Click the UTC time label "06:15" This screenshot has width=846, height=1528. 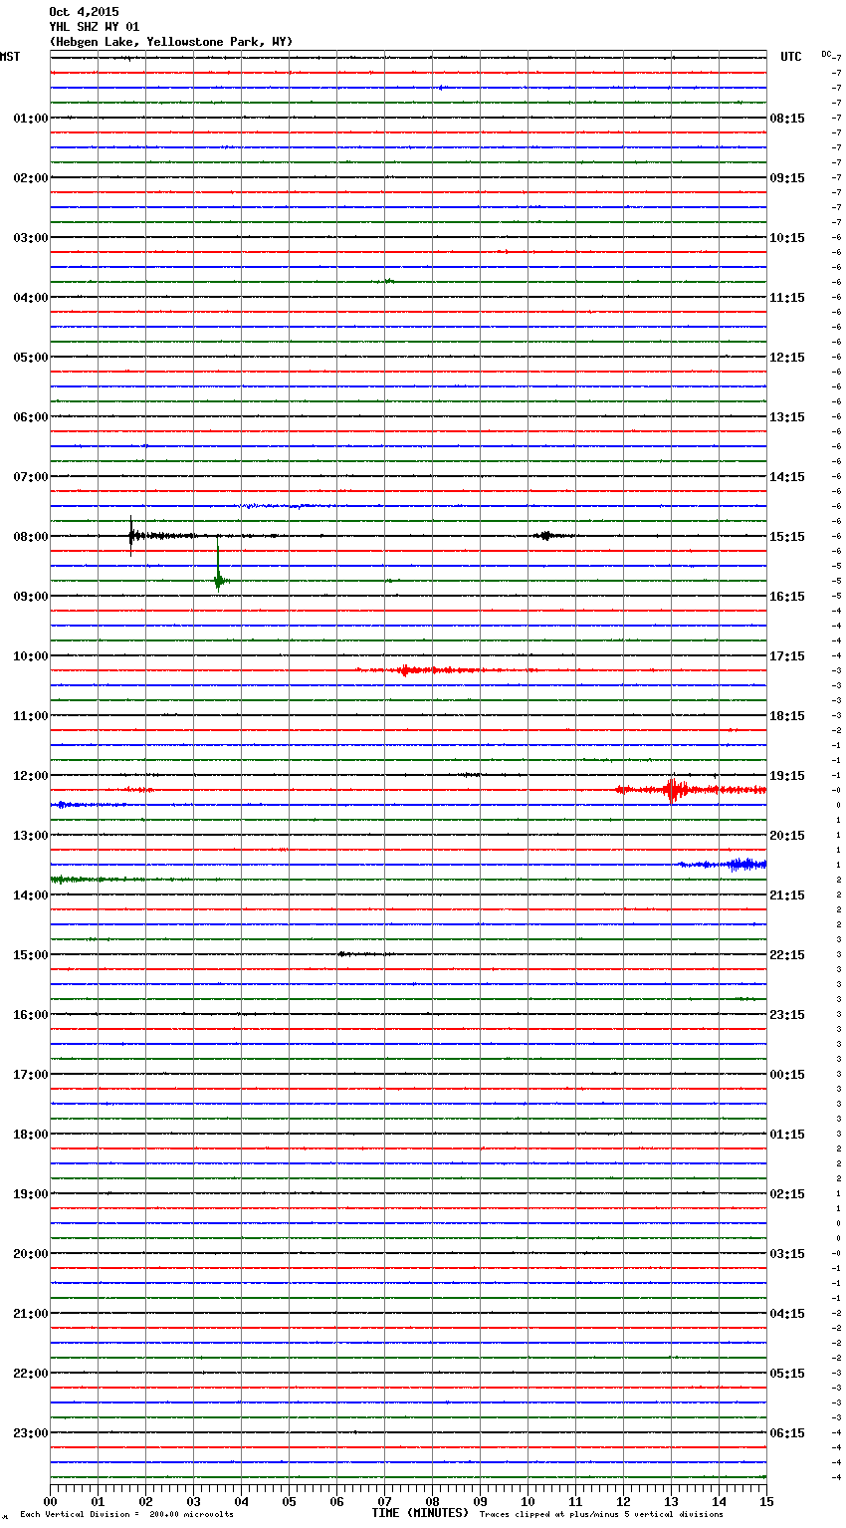(787, 1433)
